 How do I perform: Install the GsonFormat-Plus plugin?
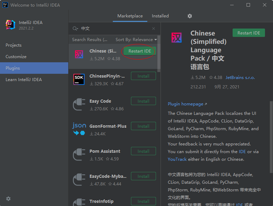[x=143, y=126]
